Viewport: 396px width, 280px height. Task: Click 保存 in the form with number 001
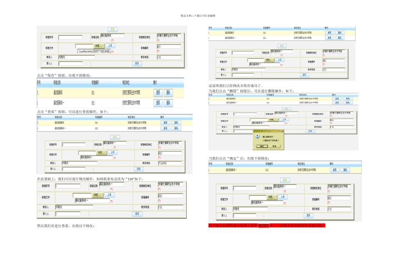click(137, 63)
